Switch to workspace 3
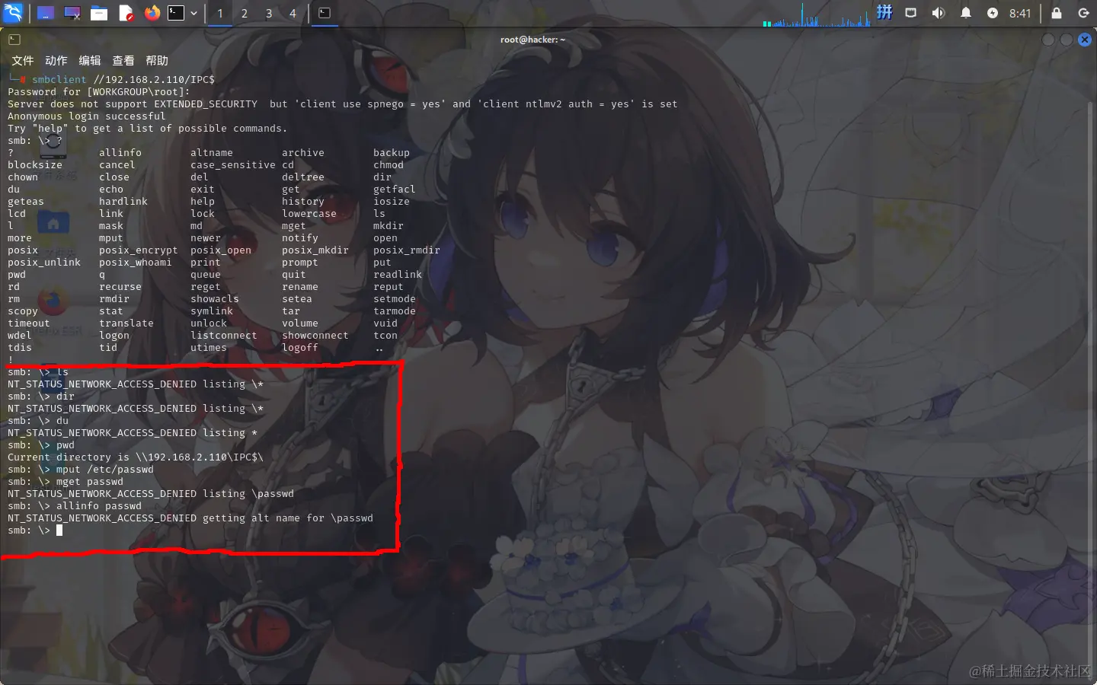The height and width of the screenshot is (685, 1097). click(269, 13)
